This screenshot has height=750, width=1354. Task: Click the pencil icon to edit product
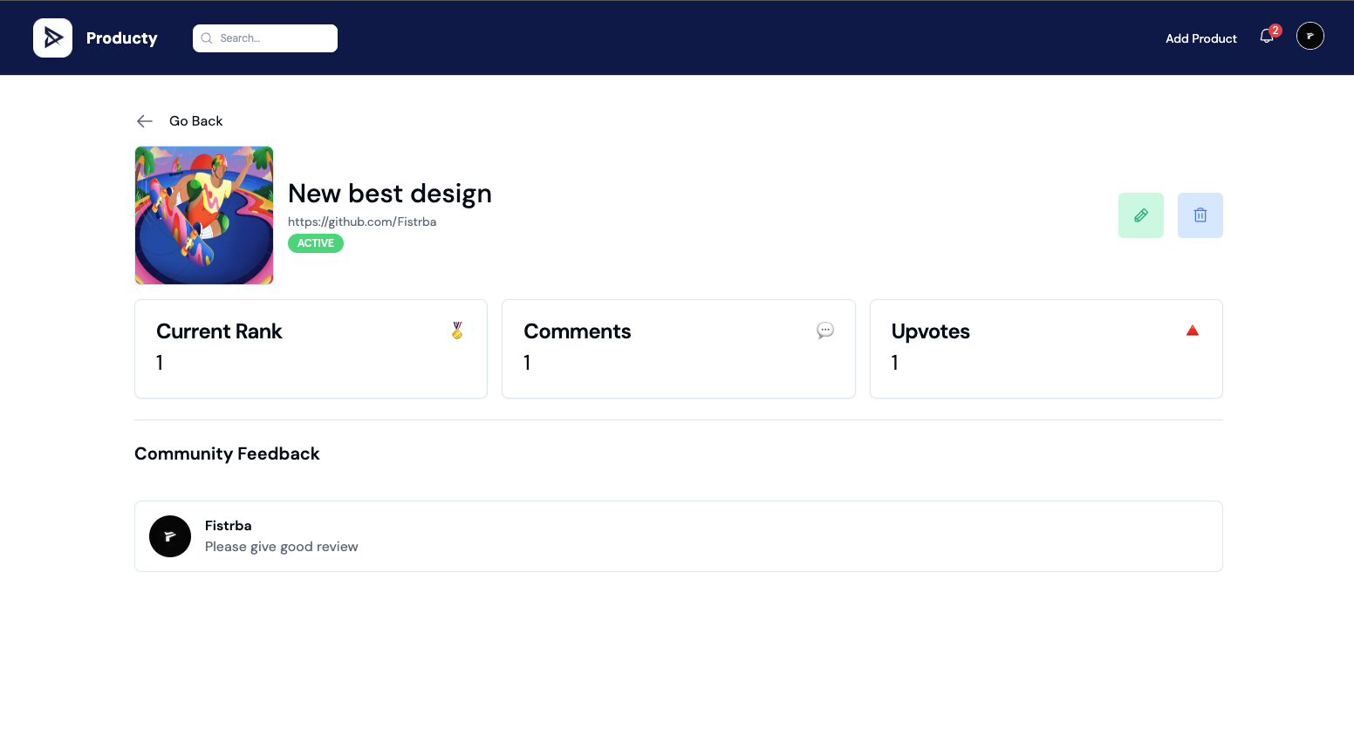coord(1141,215)
